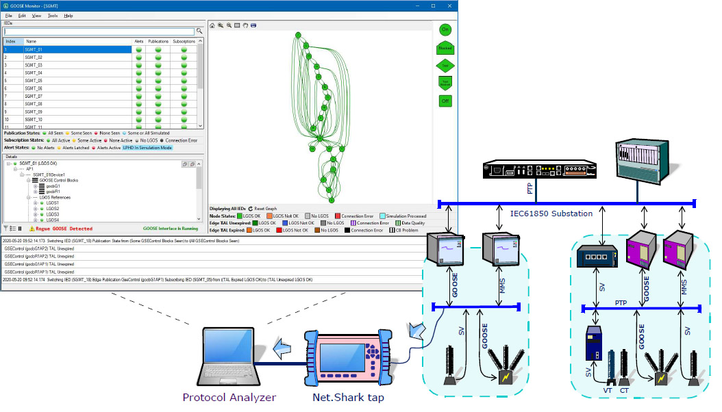This screenshot has height=412, width=722.
Task: Expand the LGOS1 reference node
Action: click(x=36, y=203)
